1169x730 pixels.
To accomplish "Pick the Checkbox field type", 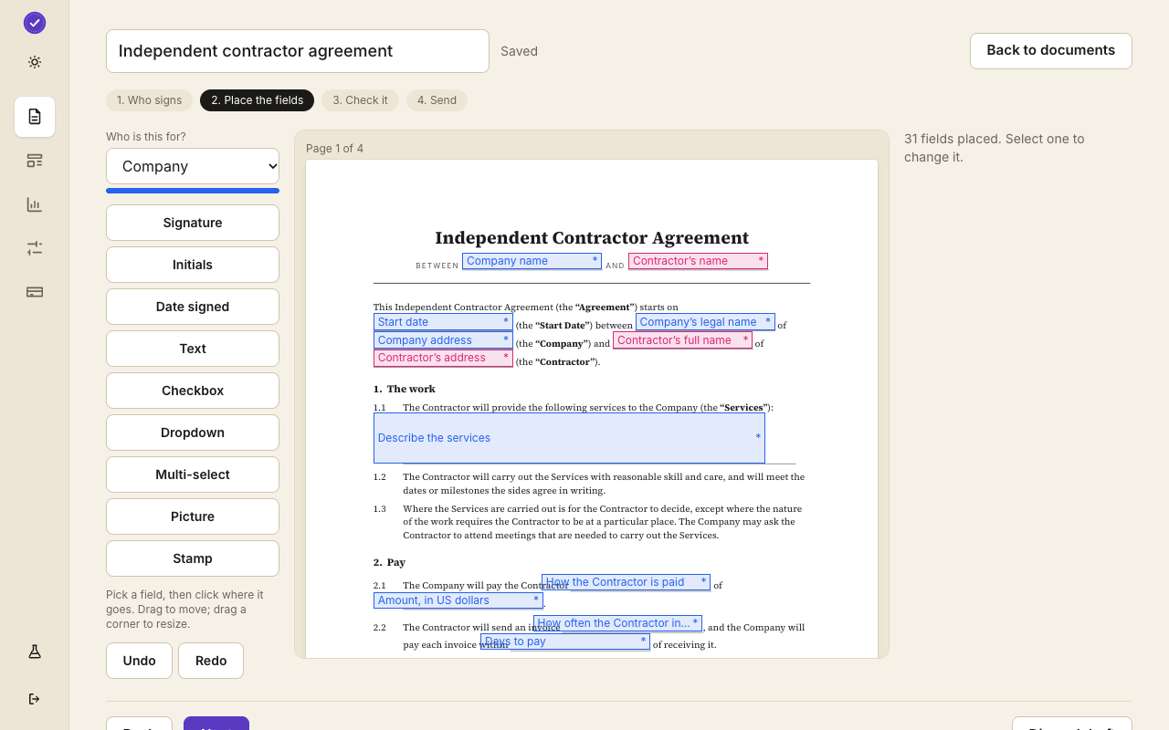I will [193, 391].
